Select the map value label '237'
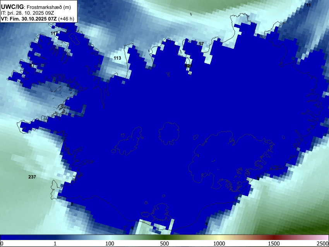 click(x=32, y=177)
